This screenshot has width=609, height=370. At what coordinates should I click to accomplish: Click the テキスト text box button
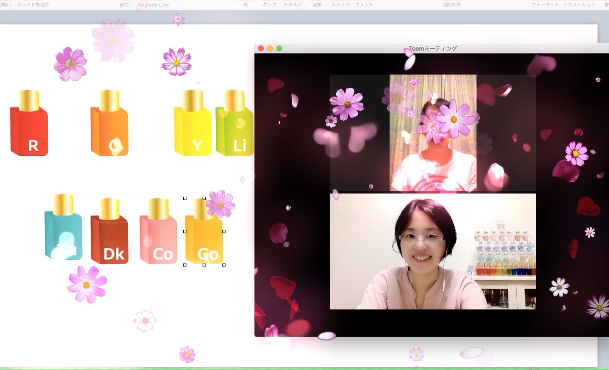pyautogui.click(x=293, y=5)
